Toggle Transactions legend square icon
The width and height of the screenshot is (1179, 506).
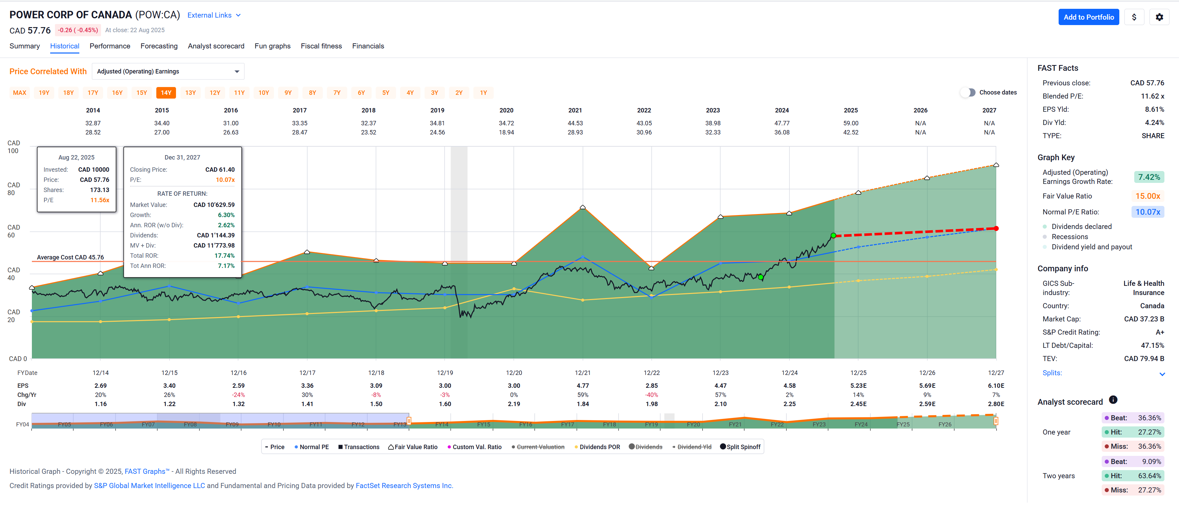point(340,447)
